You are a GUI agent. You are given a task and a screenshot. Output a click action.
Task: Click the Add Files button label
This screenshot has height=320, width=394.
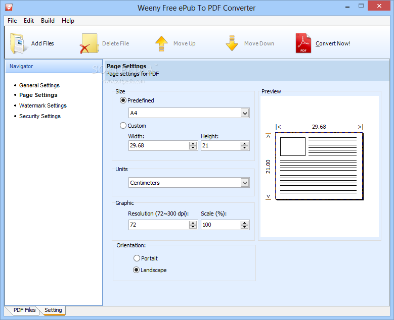(42, 43)
